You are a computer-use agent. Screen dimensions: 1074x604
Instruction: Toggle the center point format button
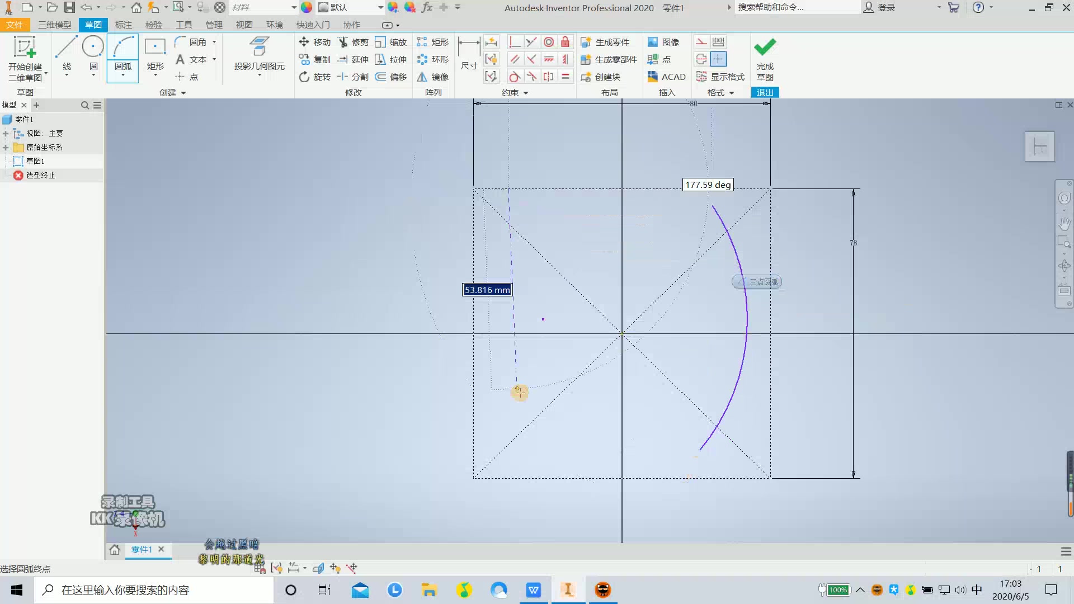(x=718, y=59)
